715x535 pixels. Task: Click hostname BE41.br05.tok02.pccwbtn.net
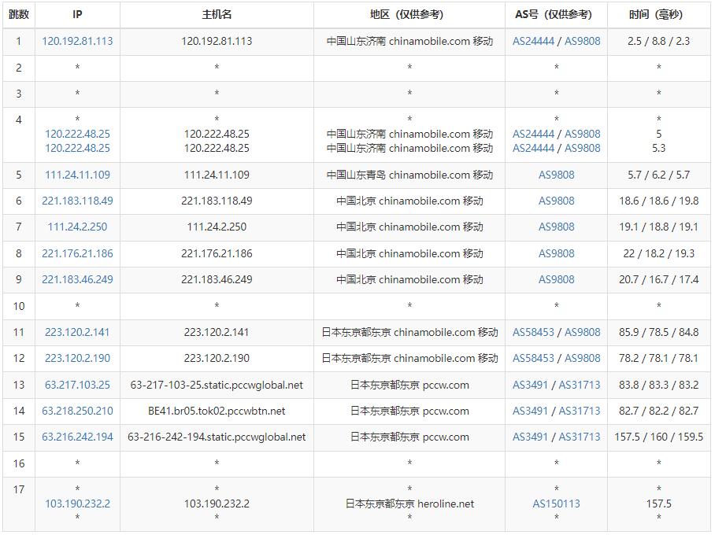click(217, 411)
